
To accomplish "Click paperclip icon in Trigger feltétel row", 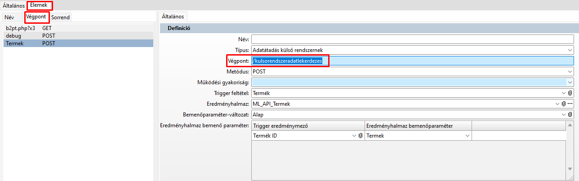I will (x=570, y=93).
